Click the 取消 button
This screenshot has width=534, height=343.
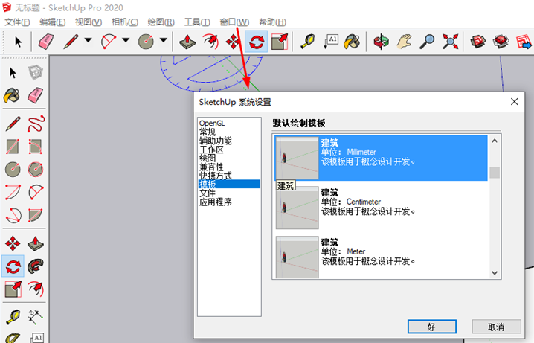(496, 327)
